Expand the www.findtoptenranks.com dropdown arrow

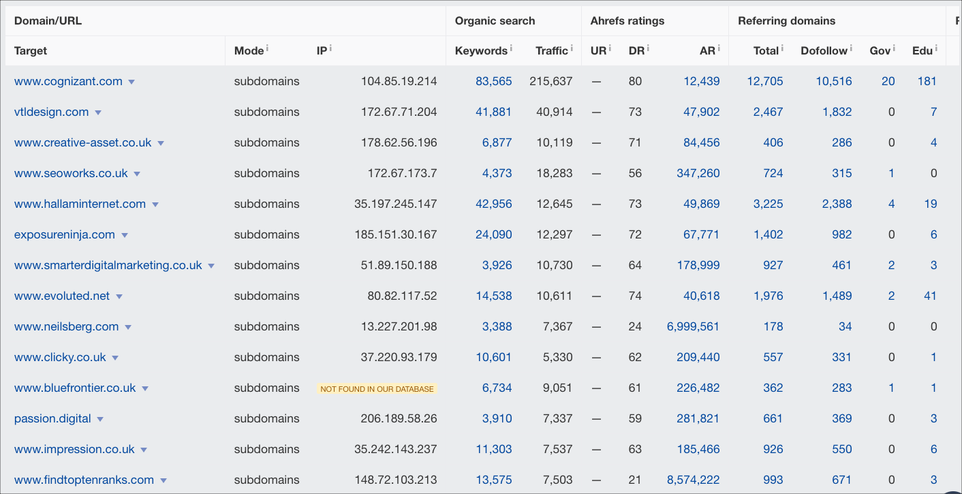pyautogui.click(x=164, y=480)
